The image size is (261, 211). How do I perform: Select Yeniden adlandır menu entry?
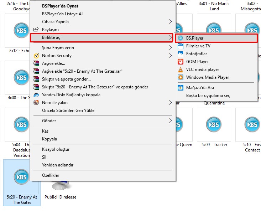[58, 165]
